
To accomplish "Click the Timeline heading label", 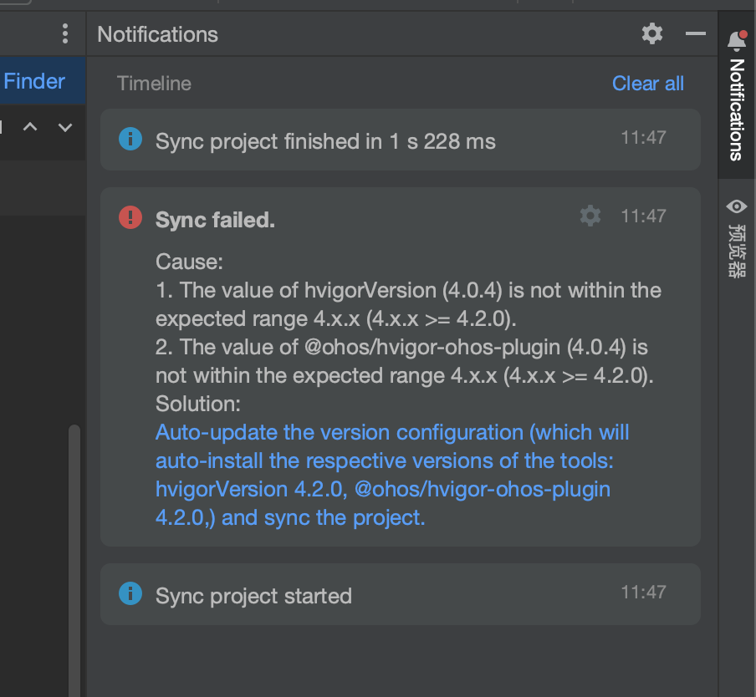I will (x=154, y=84).
